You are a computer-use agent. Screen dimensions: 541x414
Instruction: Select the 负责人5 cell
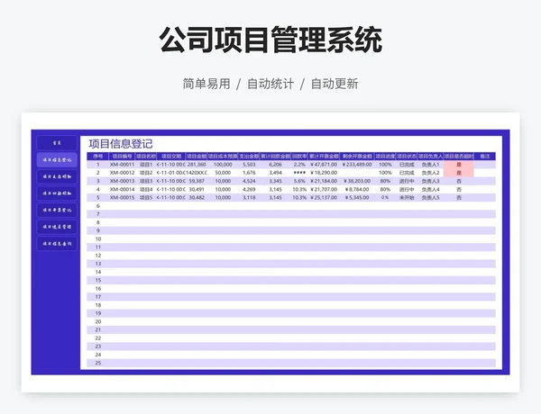click(430, 198)
